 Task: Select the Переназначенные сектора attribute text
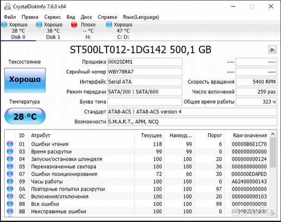point(64,166)
